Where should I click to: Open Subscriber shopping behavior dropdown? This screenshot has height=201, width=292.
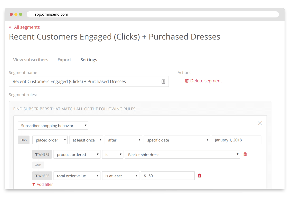point(53,126)
